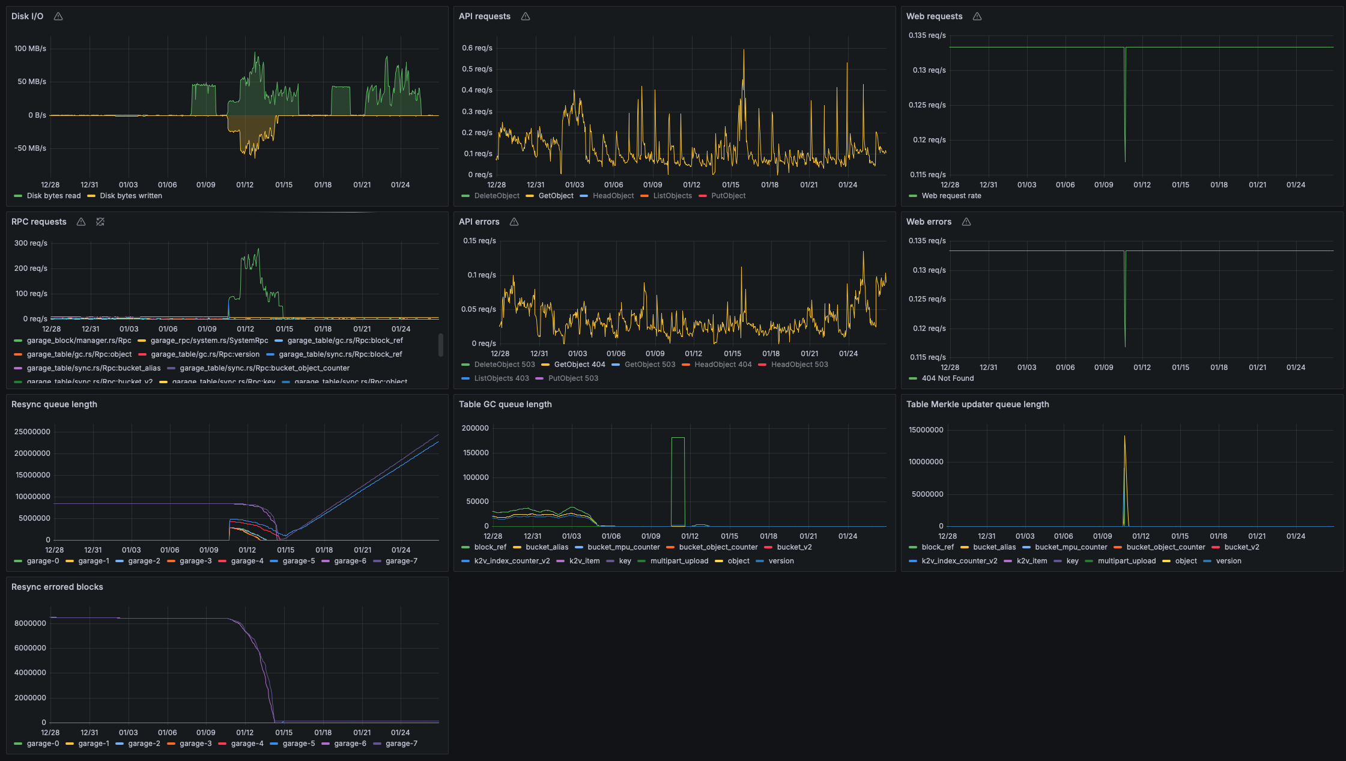
Task: Click the 100 MB/s axis label in Disk I/O
Action: tap(30, 49)
